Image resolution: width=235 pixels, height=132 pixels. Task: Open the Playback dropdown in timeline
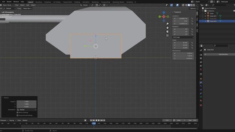[x=4, y=120]
